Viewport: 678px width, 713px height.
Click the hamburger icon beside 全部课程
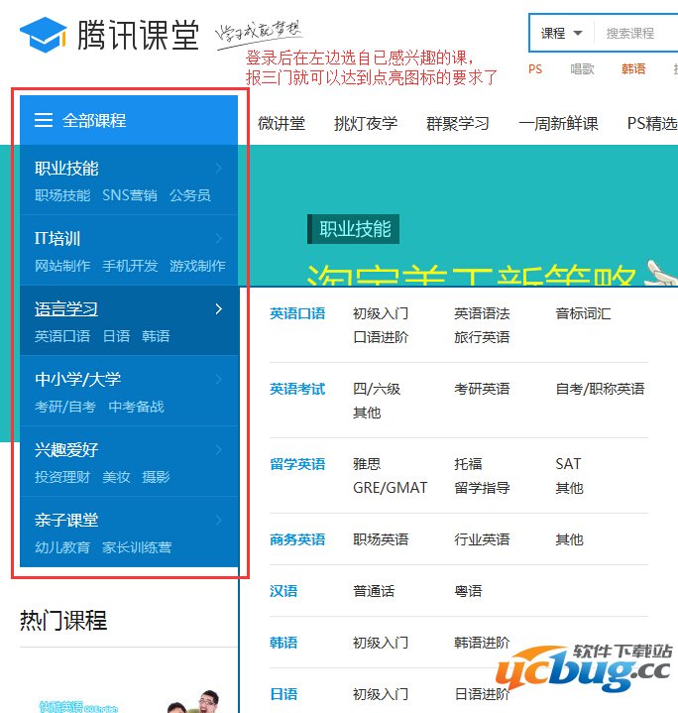[44, 120]
